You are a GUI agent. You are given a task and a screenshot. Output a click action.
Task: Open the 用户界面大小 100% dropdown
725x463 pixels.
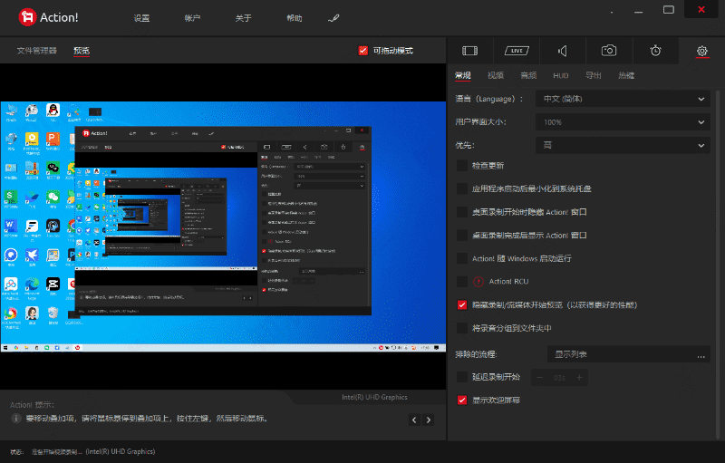623,122
